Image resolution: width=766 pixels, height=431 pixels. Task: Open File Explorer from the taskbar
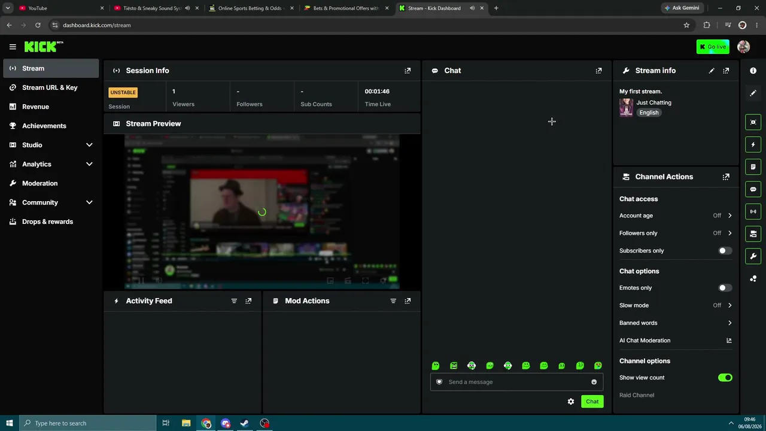tap(186, 423)
